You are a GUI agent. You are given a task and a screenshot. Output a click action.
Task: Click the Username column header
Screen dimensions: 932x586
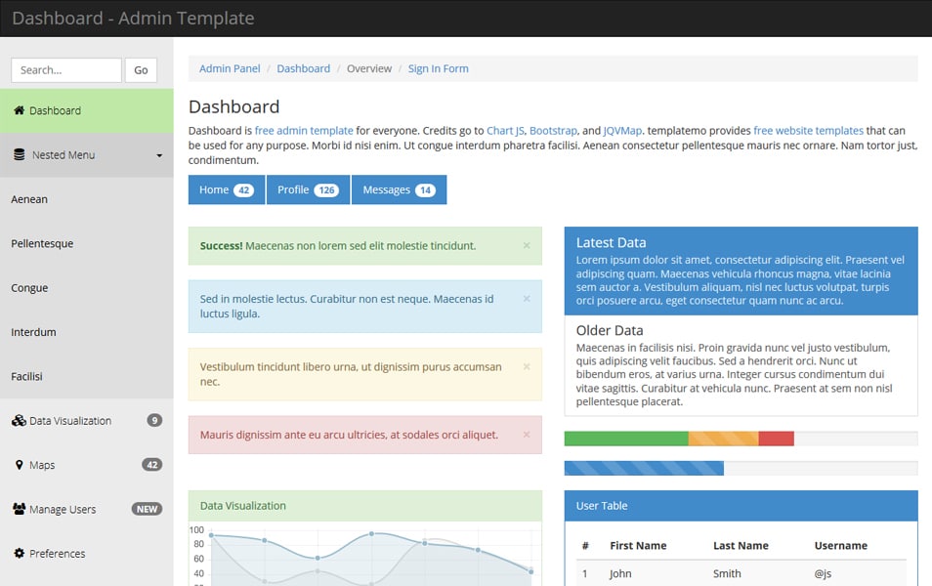[840, 546]
